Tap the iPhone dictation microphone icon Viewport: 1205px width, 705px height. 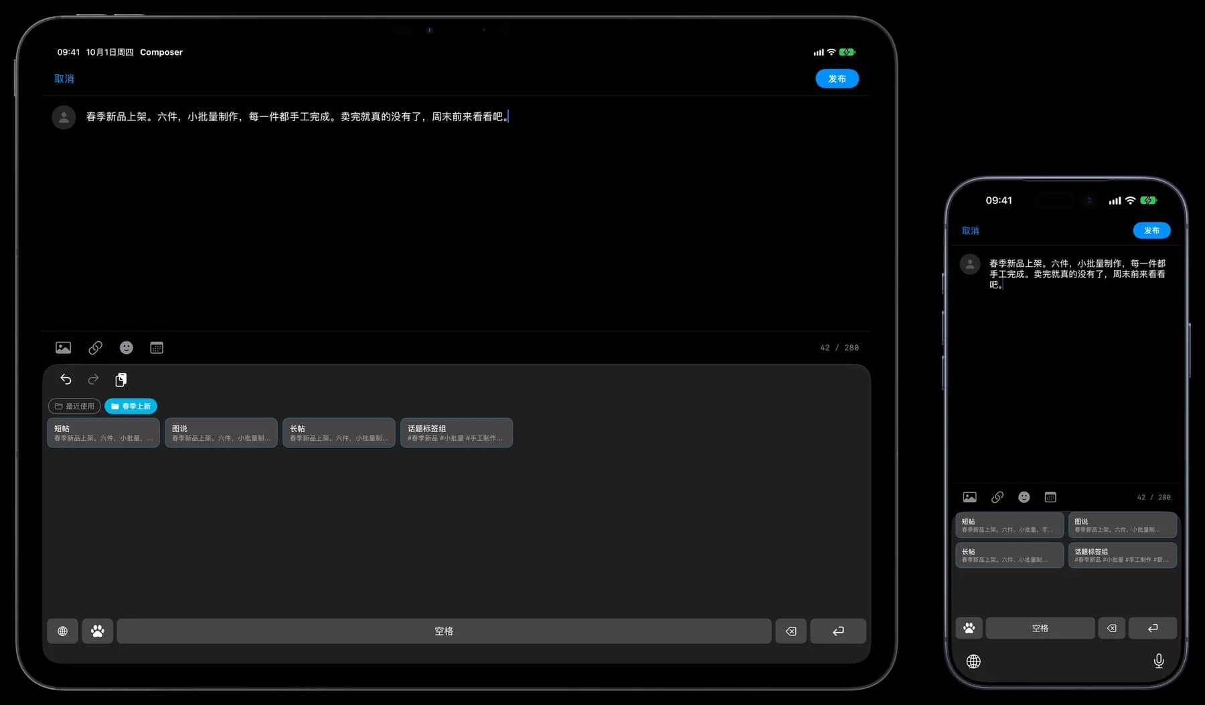point(1159,662)
